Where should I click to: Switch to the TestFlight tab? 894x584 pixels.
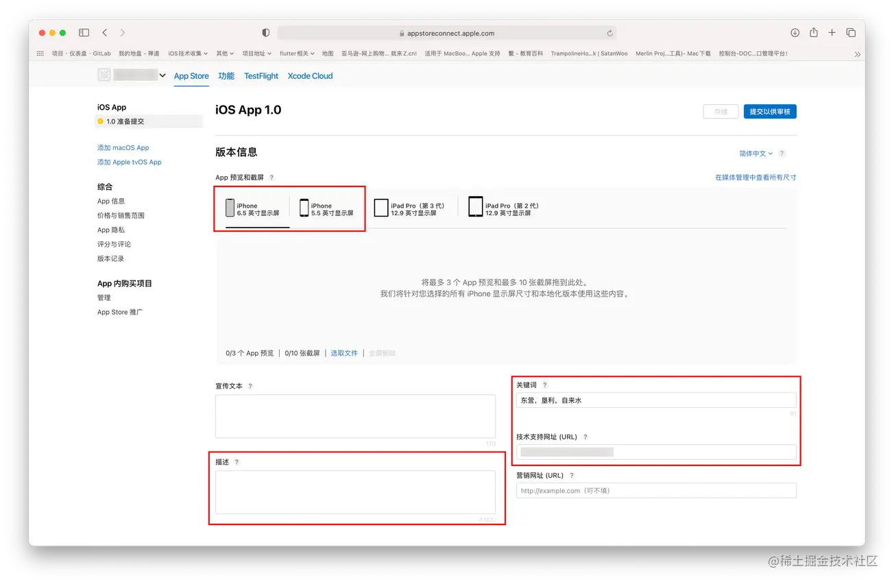coord(261,76)
